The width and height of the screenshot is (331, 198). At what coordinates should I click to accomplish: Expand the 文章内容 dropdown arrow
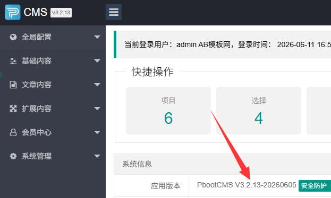(97, 85)
